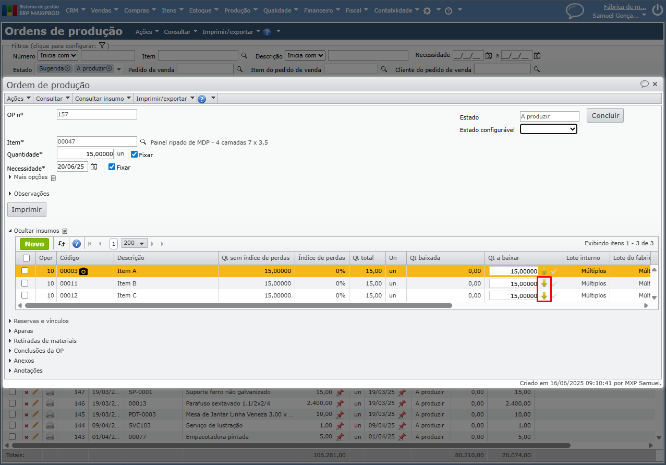This screenshot has width=666, height=465.
Task: Click the power icon at top right
Action: (657, 9)
